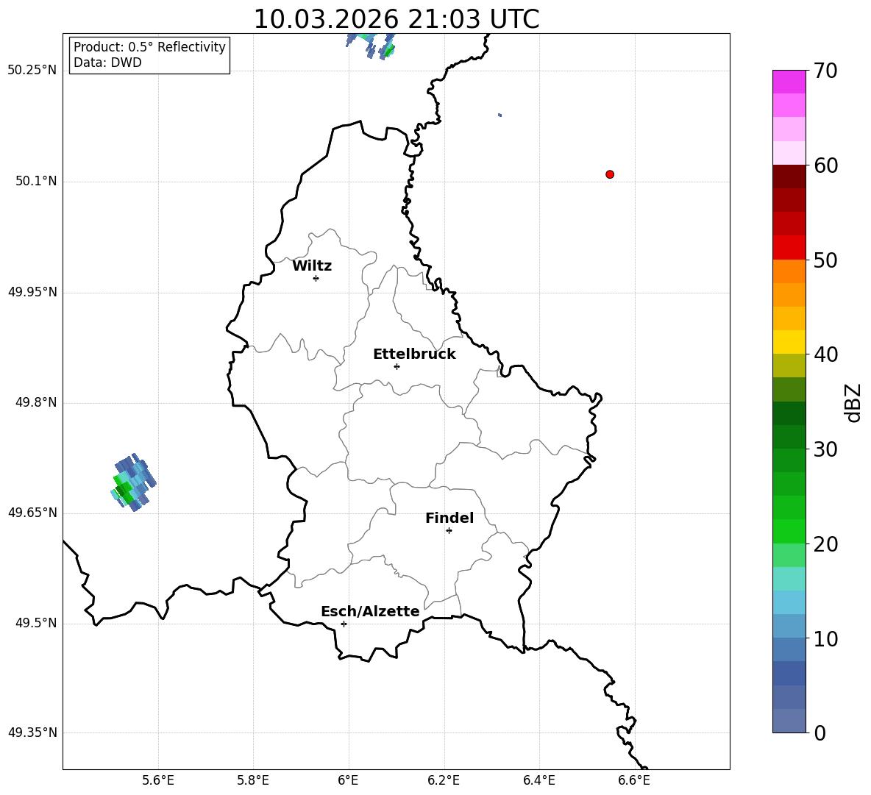The image size is (871, 795).
Task: Click the 'Data: DWD' text
Action: [107, 63]
